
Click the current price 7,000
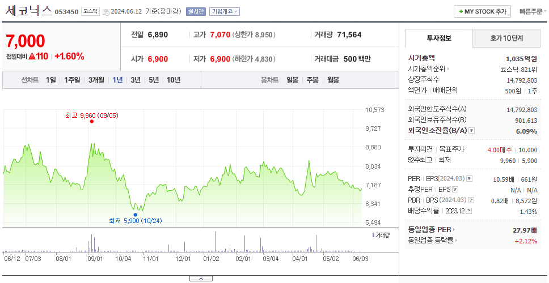coord(25,41)
